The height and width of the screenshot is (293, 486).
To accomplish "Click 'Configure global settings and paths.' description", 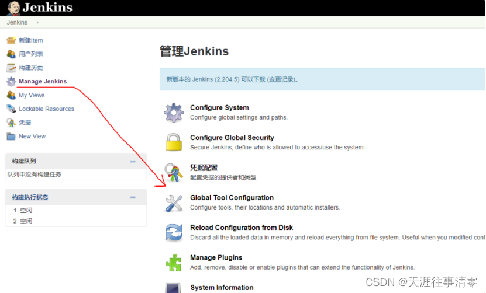I will coord(239,117).
